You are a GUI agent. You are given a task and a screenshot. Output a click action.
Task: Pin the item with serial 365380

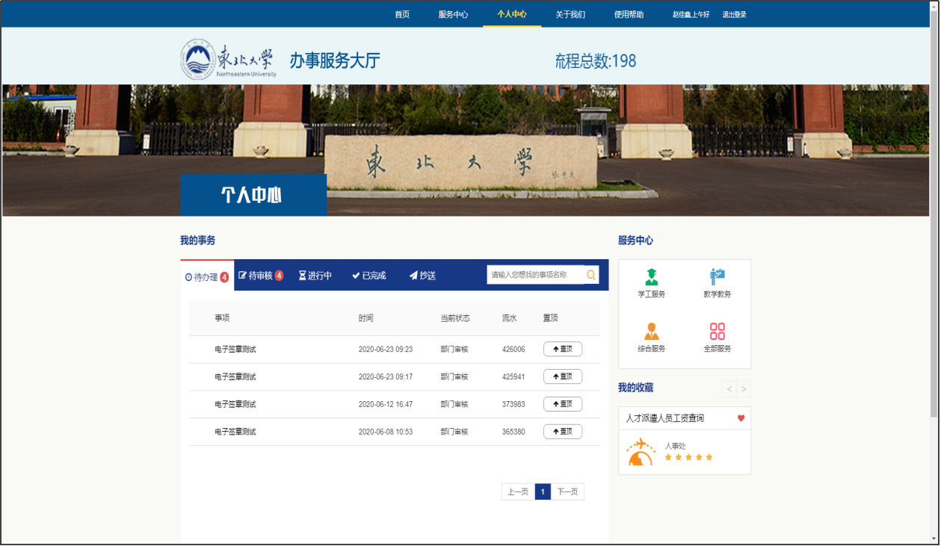563,431
